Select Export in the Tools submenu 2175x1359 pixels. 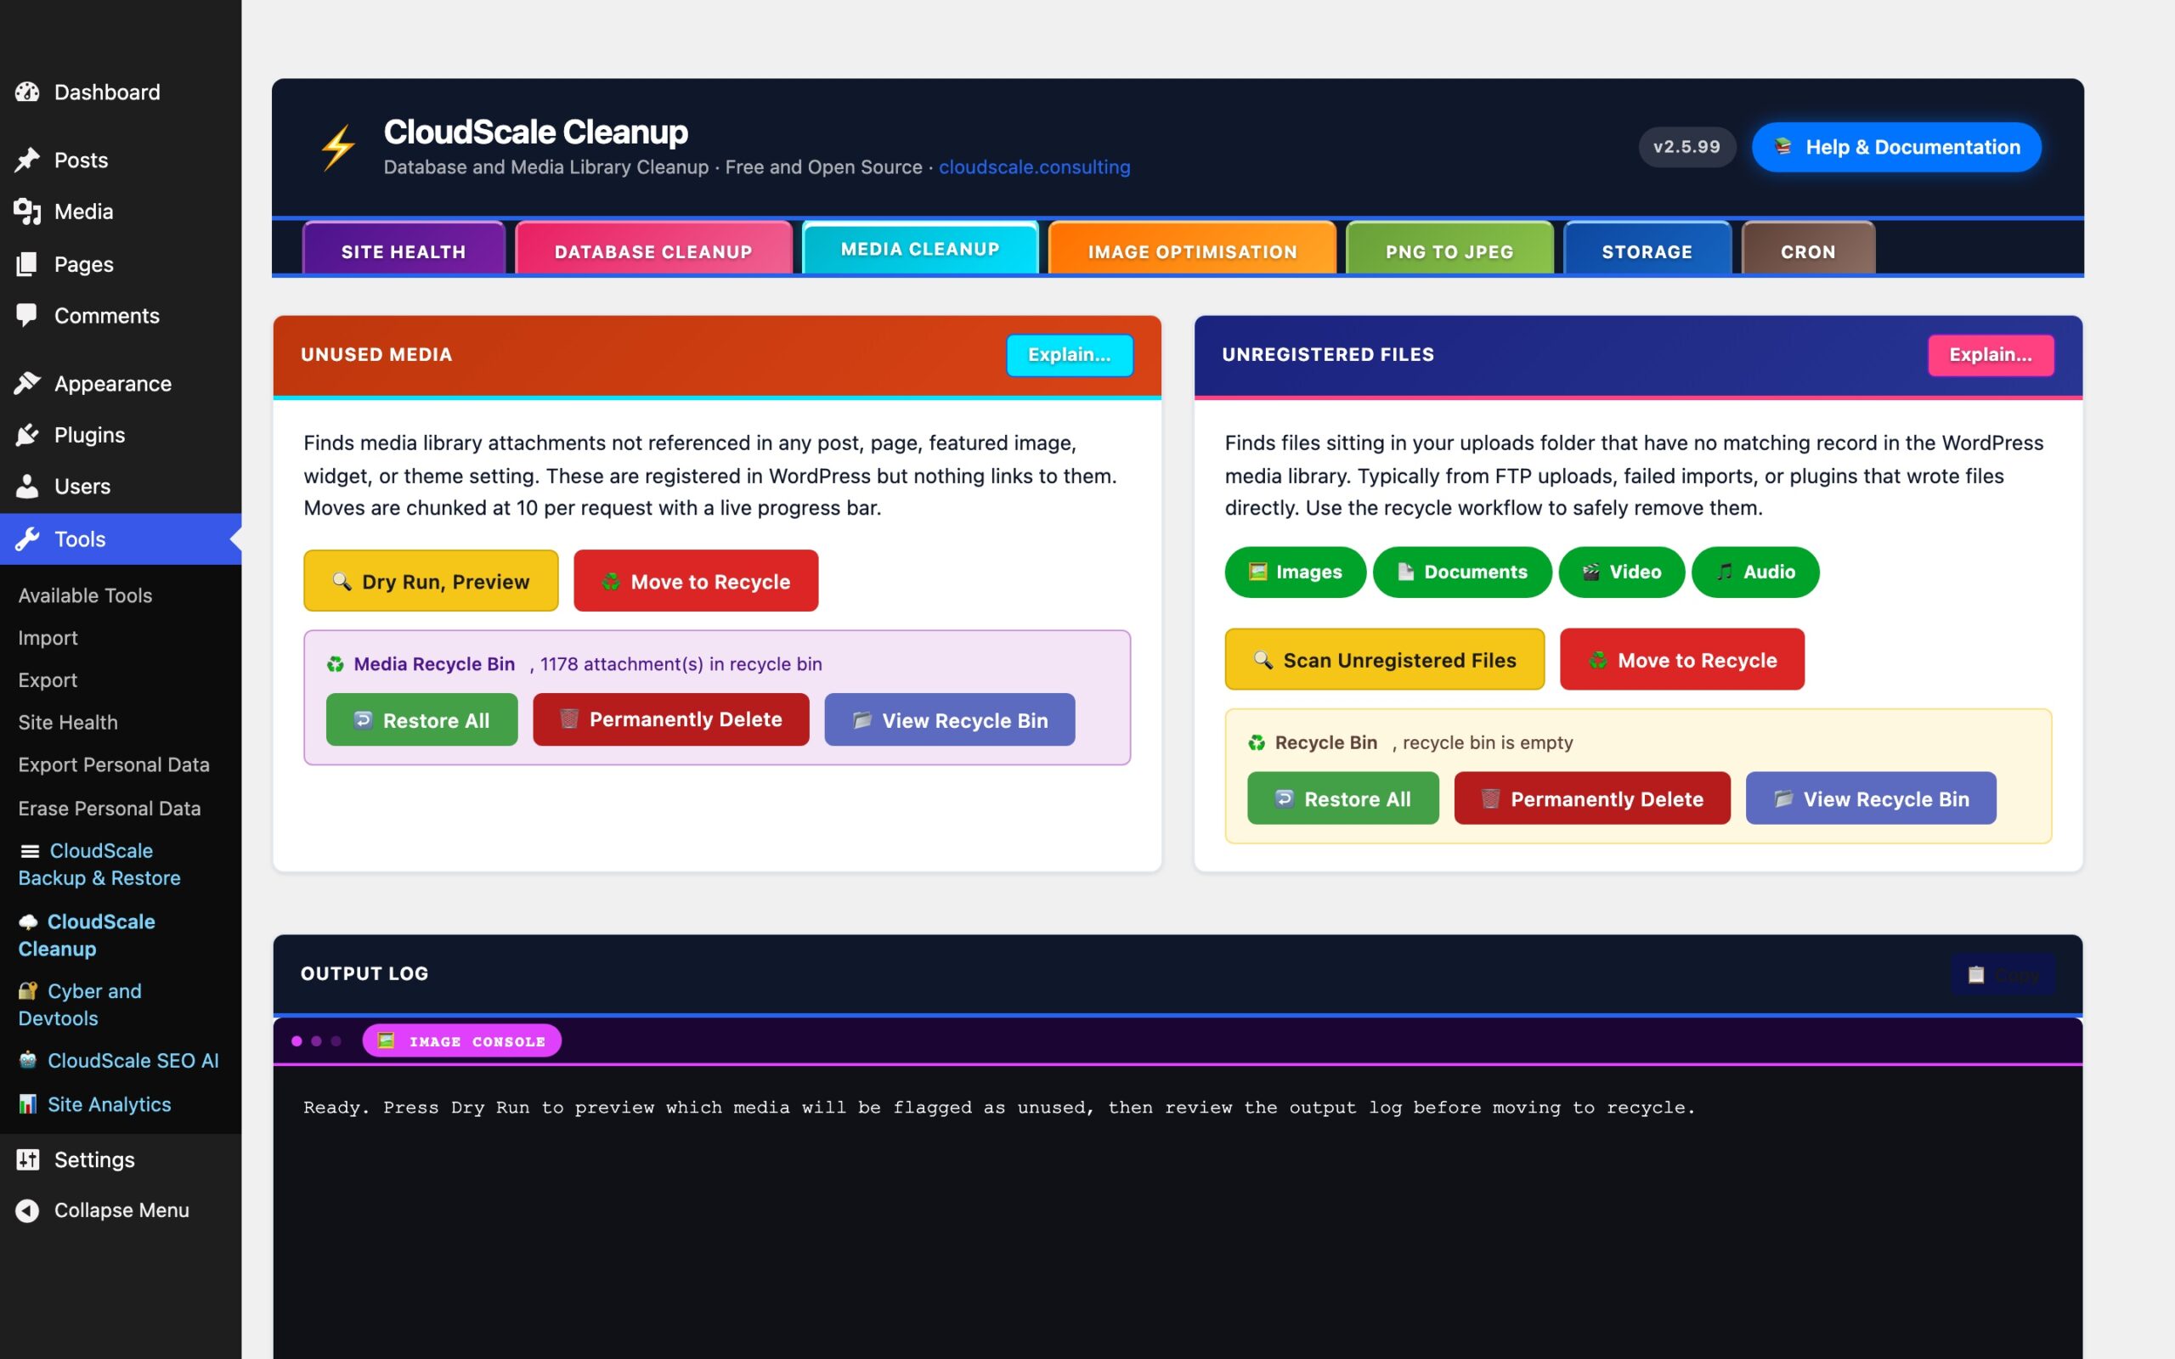48,680
